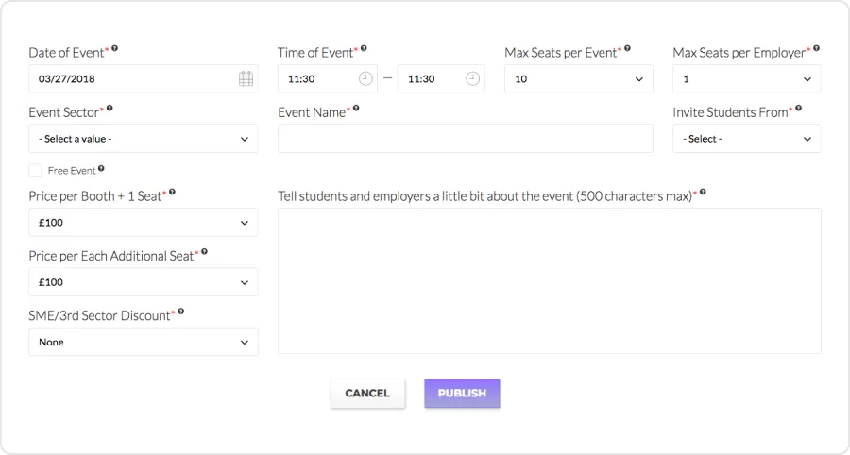
Task: Show help tooltip for Event Name
Action: [356, 108]
